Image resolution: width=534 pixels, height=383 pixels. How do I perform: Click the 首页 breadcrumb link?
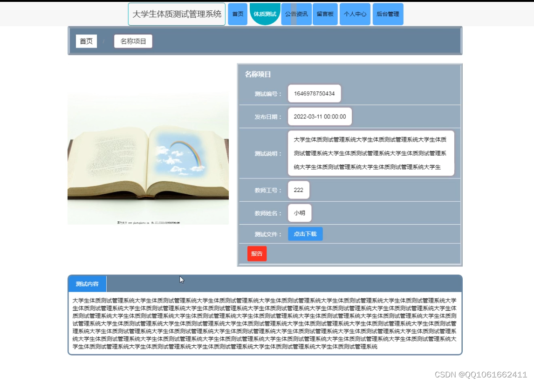pyautogui.click(x=86, y=41)
